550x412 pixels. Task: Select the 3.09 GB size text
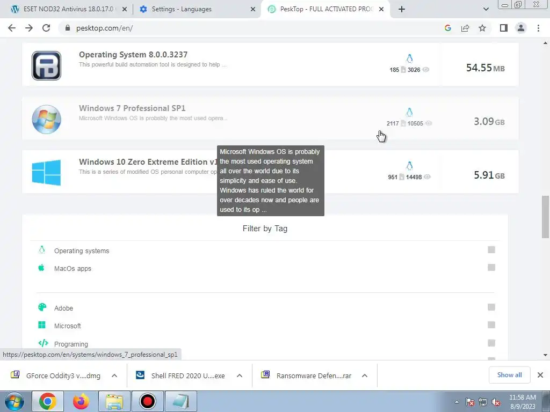[x=489, y=122]
